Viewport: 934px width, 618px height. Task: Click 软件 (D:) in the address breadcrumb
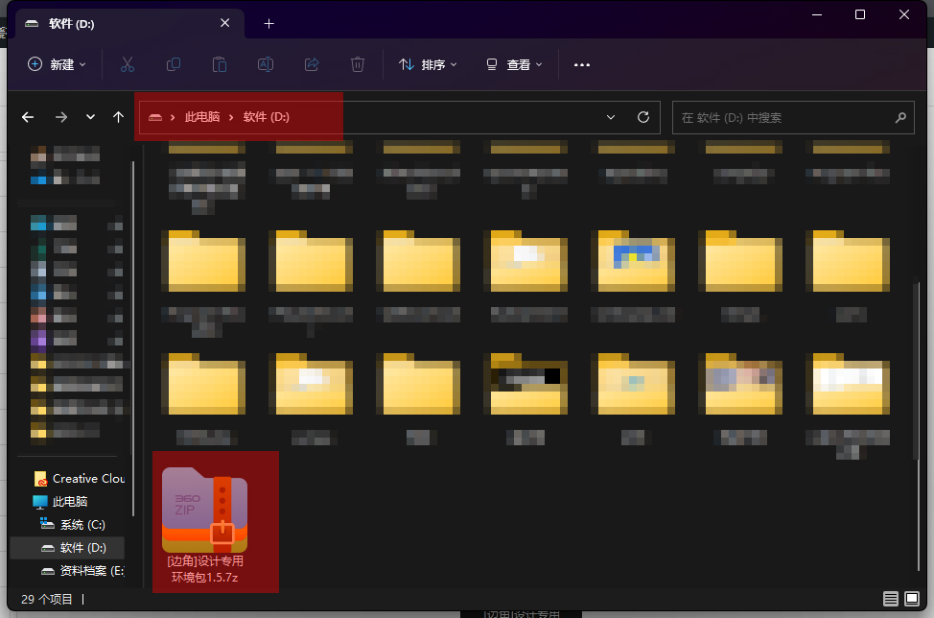(267, 117)
